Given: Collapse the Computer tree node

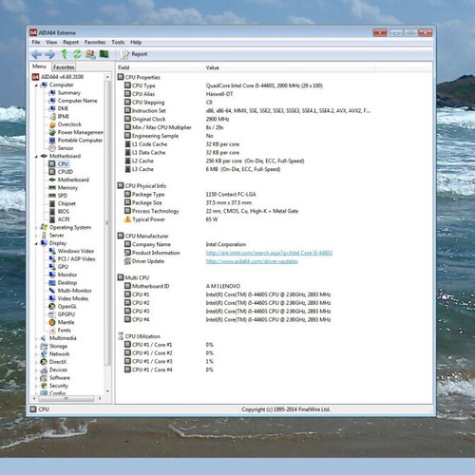Looking at the screenshot, I should (36, 85).
